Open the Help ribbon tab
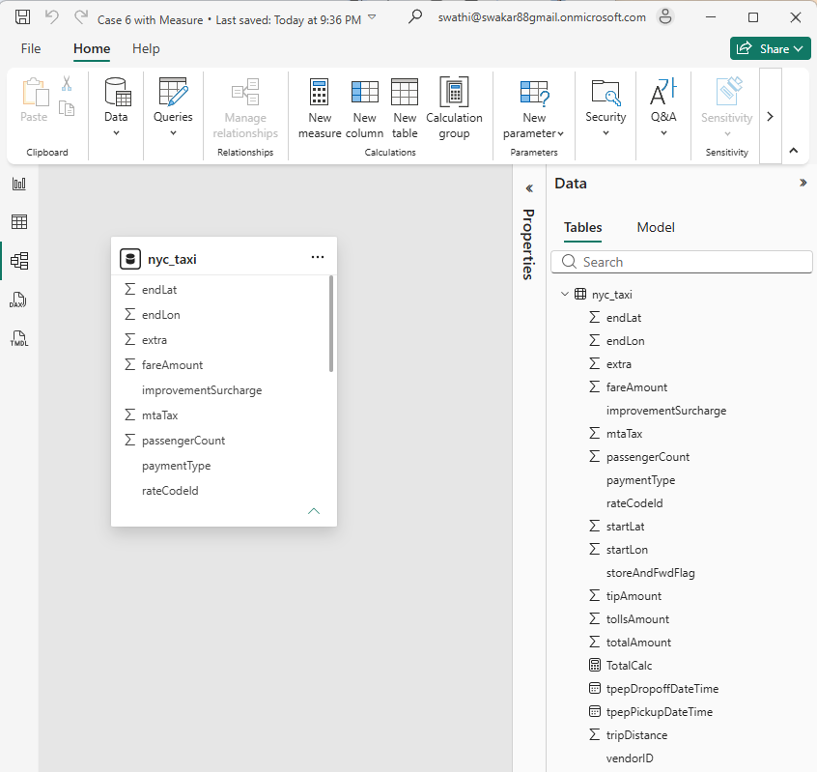 146,48
